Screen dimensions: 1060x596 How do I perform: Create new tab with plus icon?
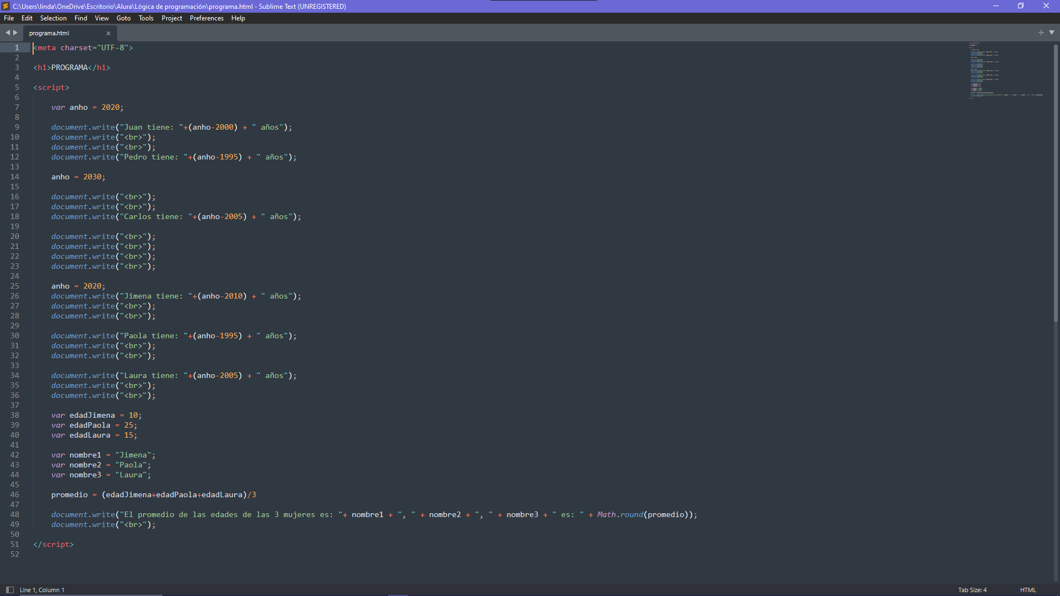click(x=1041, y=33)
